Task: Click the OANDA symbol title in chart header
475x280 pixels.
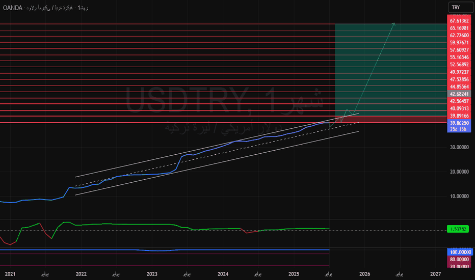Action: point(45,8)
